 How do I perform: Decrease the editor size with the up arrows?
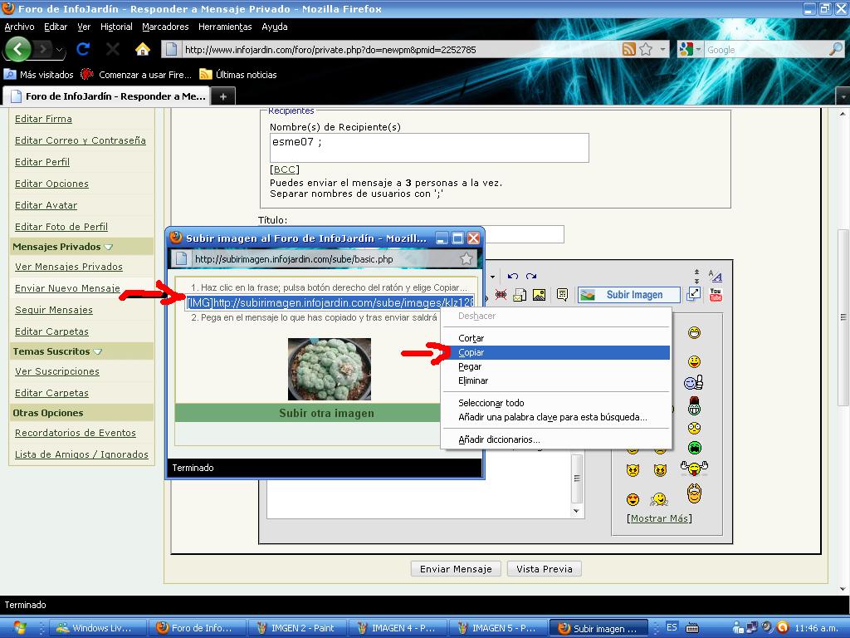pos(696,272)
